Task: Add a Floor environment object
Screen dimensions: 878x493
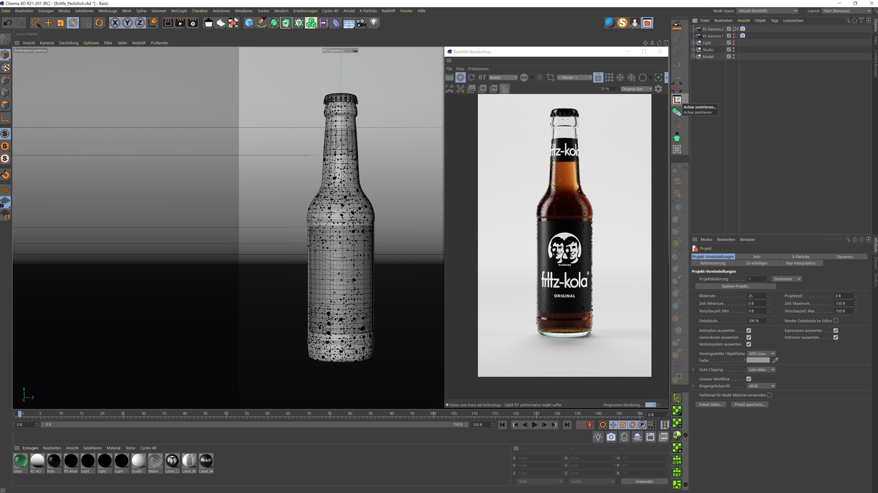Action: [349, 22]
